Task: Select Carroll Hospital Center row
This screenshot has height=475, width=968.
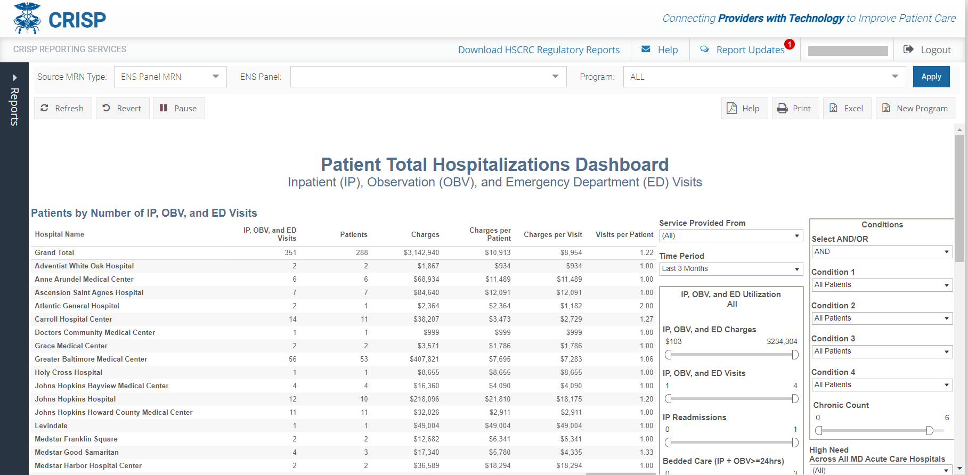Action: tap(344, 320)
